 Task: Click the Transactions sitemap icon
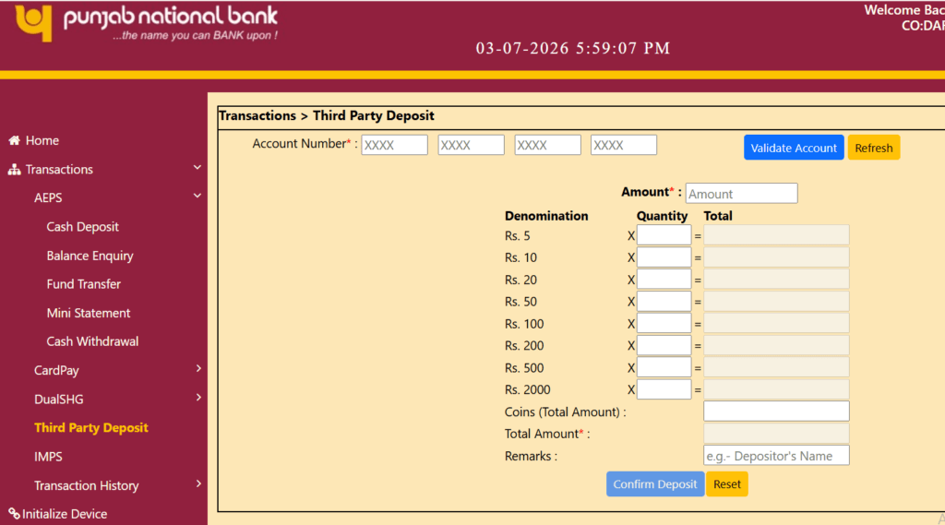pyautogui.click(x=15, y=170)
